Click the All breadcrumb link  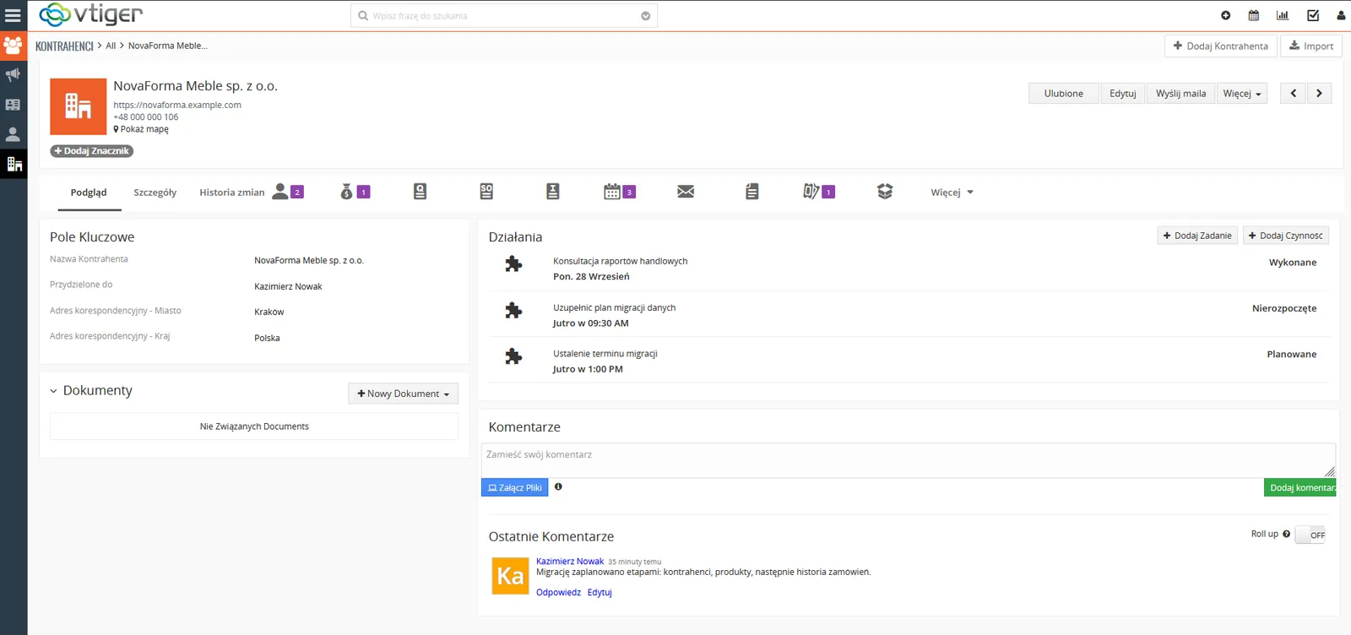click(111, 46)
